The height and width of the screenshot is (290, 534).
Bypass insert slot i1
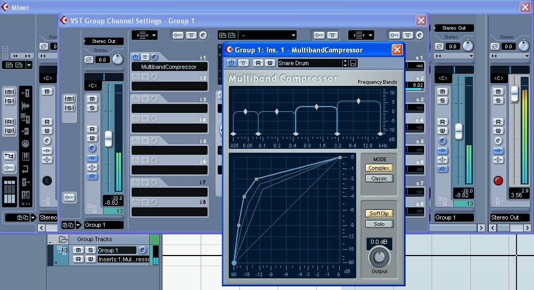(x=145, y=57)
